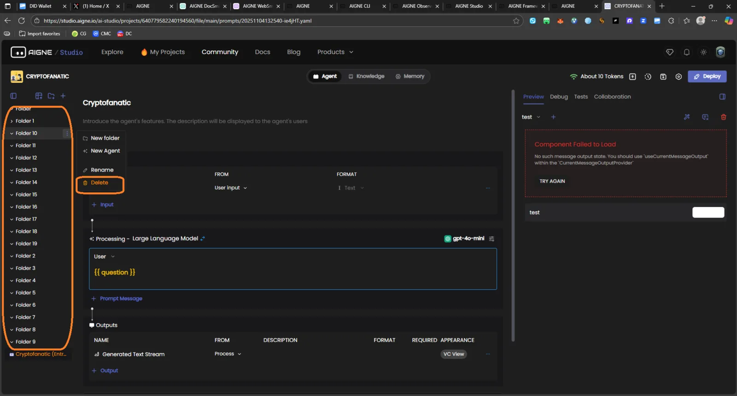The height and width of the screenshot is (396, 737).
Task: Collapse Folder 11 chevron
Action: pos(12,146)
